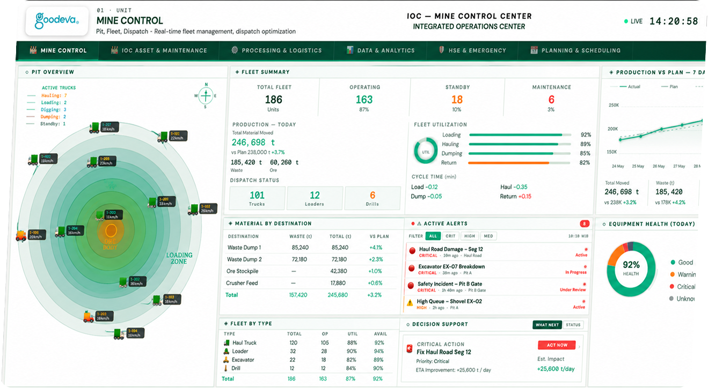Viewport: 708px width, 388px height.
Task: Open the Drills dispatch status card
Action: pos(373,198)
